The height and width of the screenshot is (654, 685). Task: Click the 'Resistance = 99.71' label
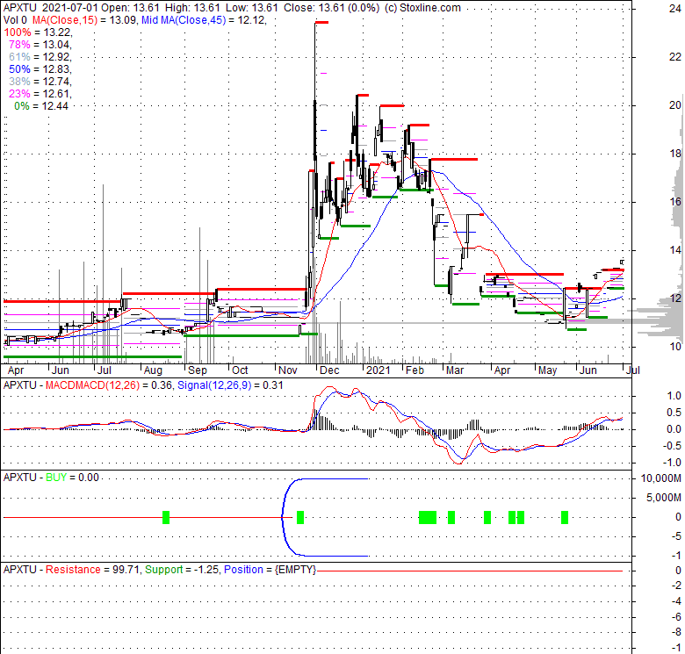pyautogui.click(x=92, y=570)
